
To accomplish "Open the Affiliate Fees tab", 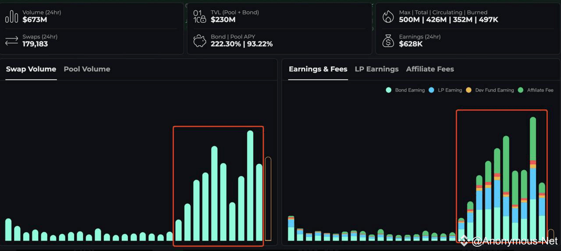I will pos(430,69).
